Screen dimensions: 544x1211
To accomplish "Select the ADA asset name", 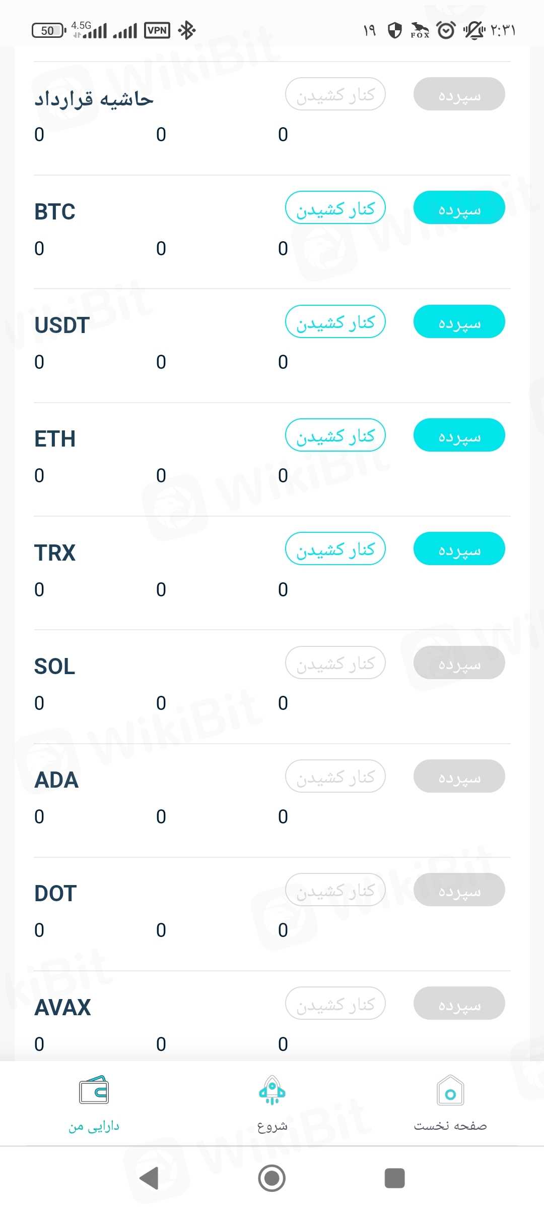I will coord(56,780).
